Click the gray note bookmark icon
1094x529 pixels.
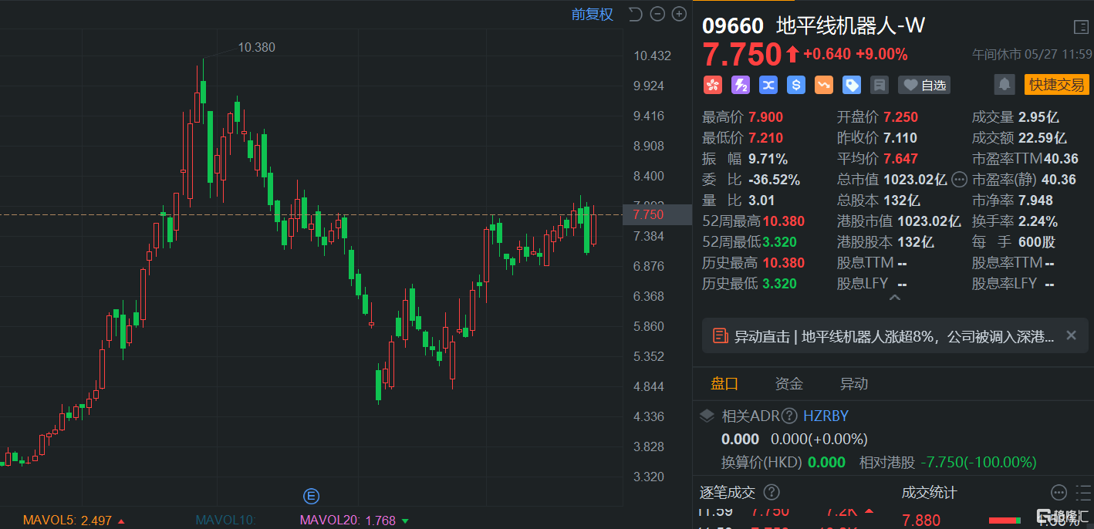(879, 85)
